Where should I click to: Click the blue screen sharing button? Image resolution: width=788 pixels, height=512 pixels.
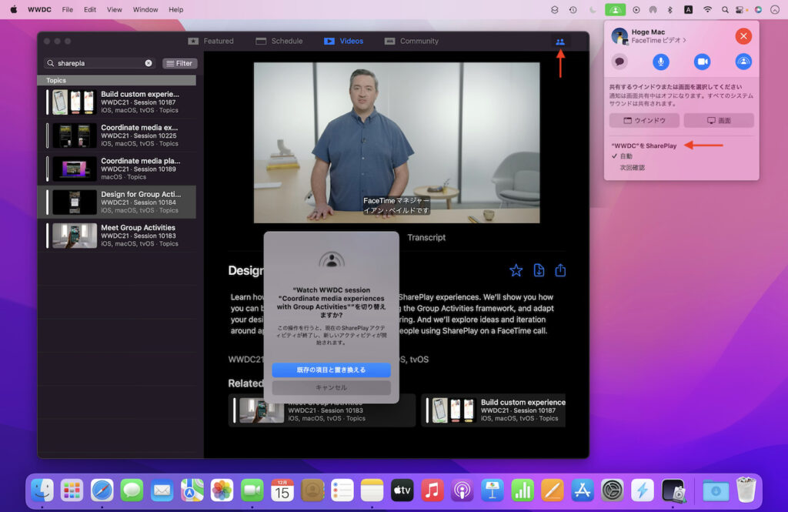point(743,62)
